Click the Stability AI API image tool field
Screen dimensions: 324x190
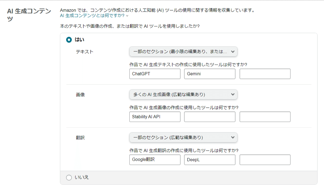tap(155, 117)
